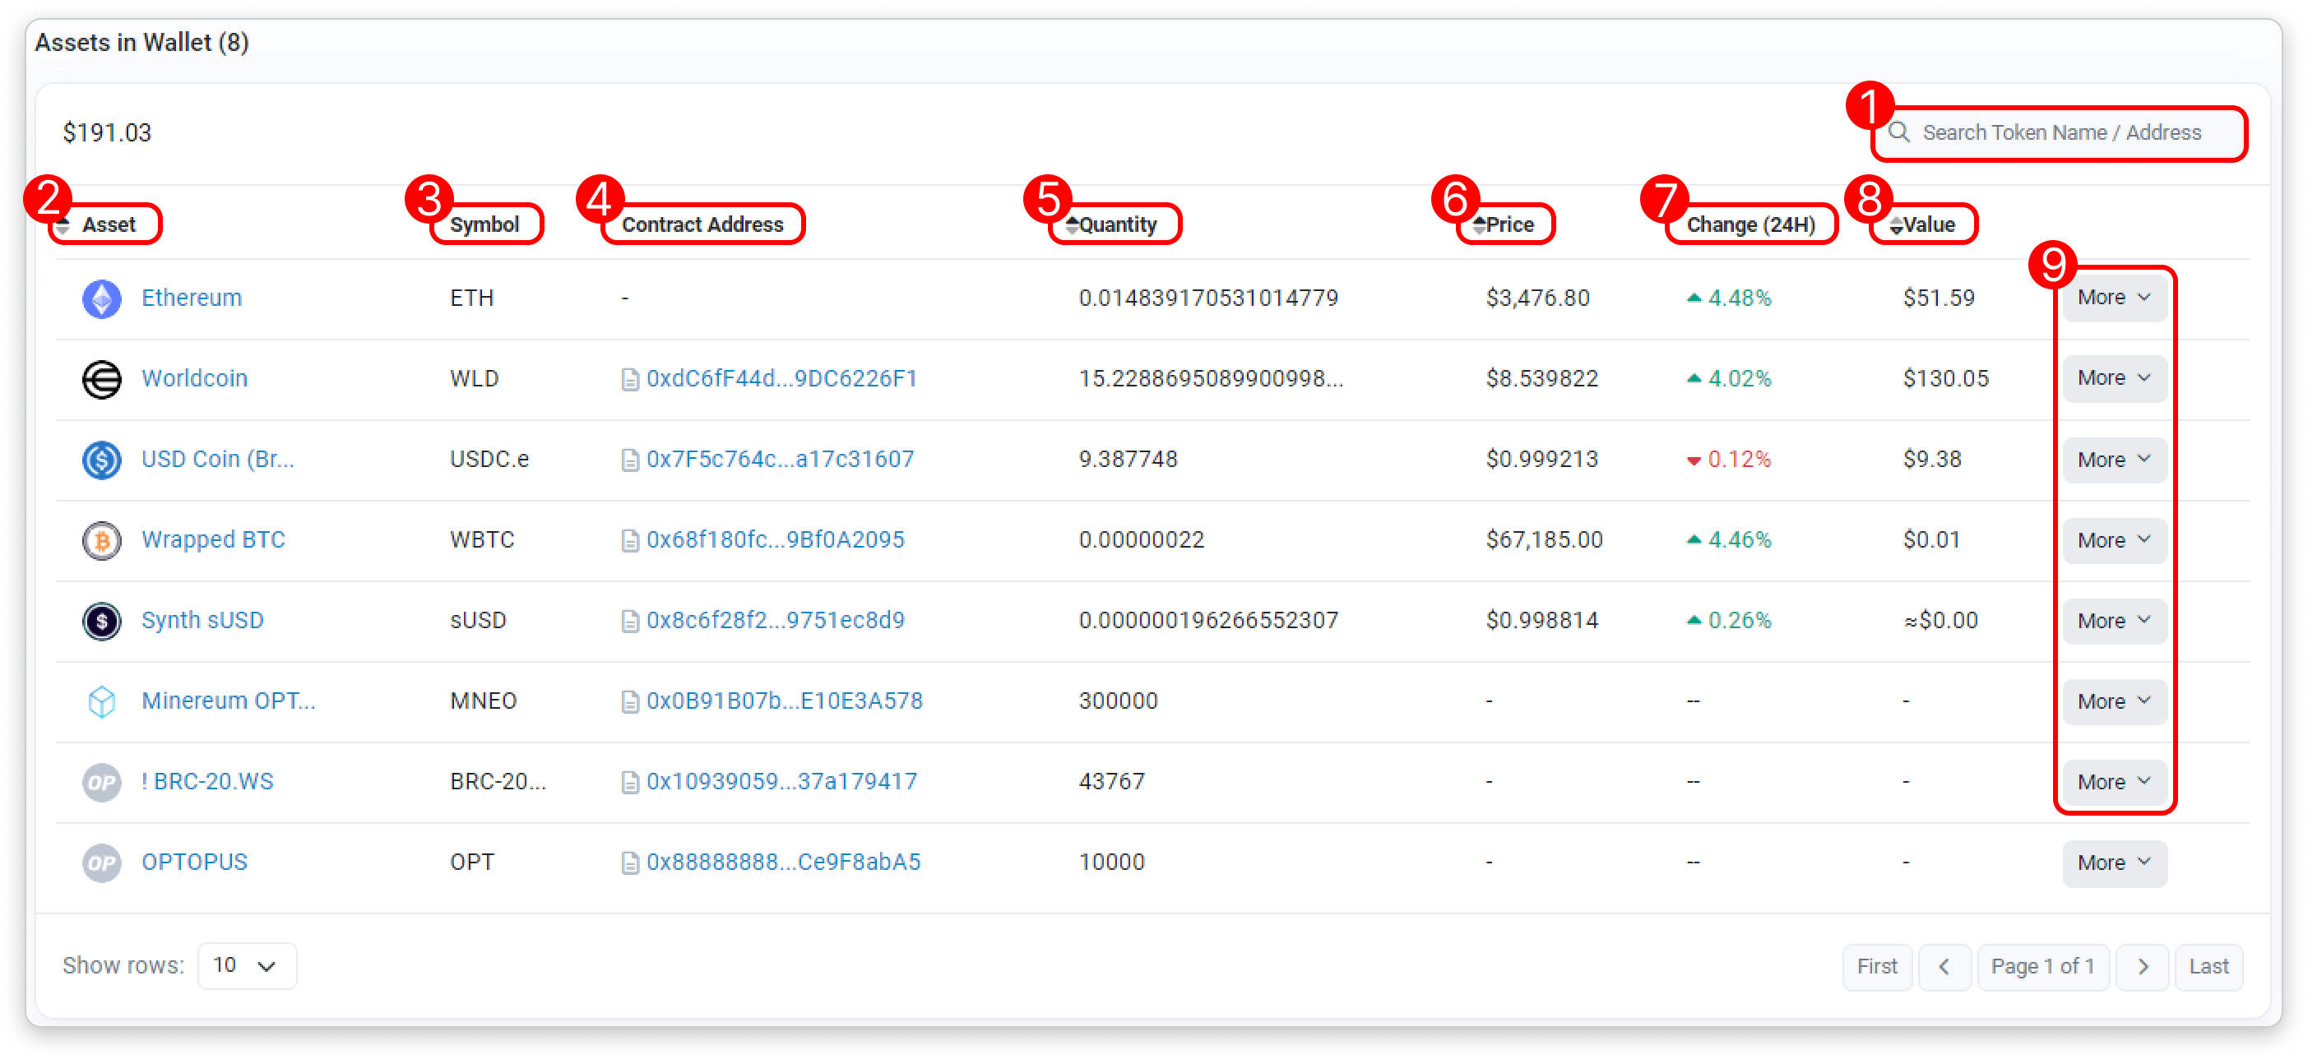The height and width of the screenshot is (1059, 2308).
Task: Click the Last page button
Action: tap(2208, 966)
